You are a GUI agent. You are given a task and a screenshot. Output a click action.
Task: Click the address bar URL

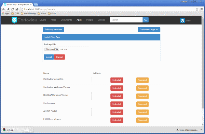(x=40, y=9)
